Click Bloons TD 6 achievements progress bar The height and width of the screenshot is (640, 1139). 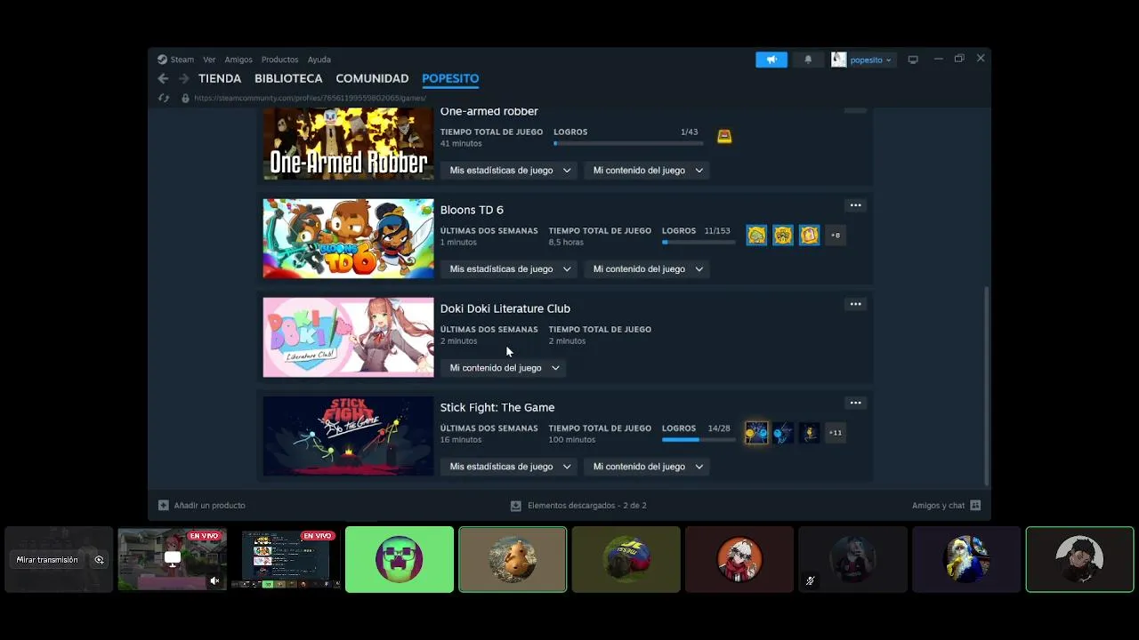point(699,242)
